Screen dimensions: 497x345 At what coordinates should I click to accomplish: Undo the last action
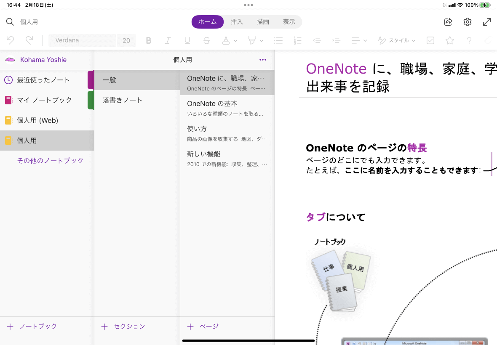click(x=10, y=40)
